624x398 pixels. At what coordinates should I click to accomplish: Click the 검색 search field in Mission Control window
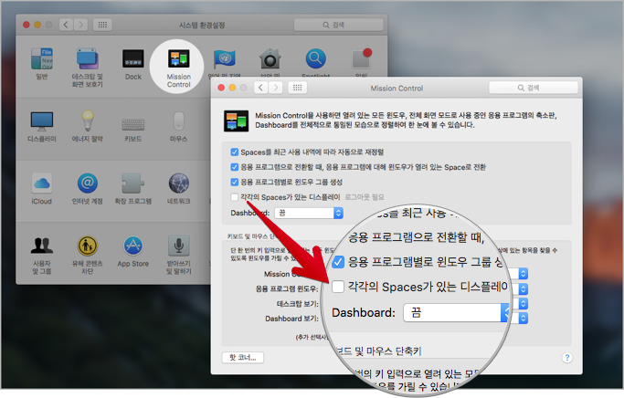click(534, 88)
